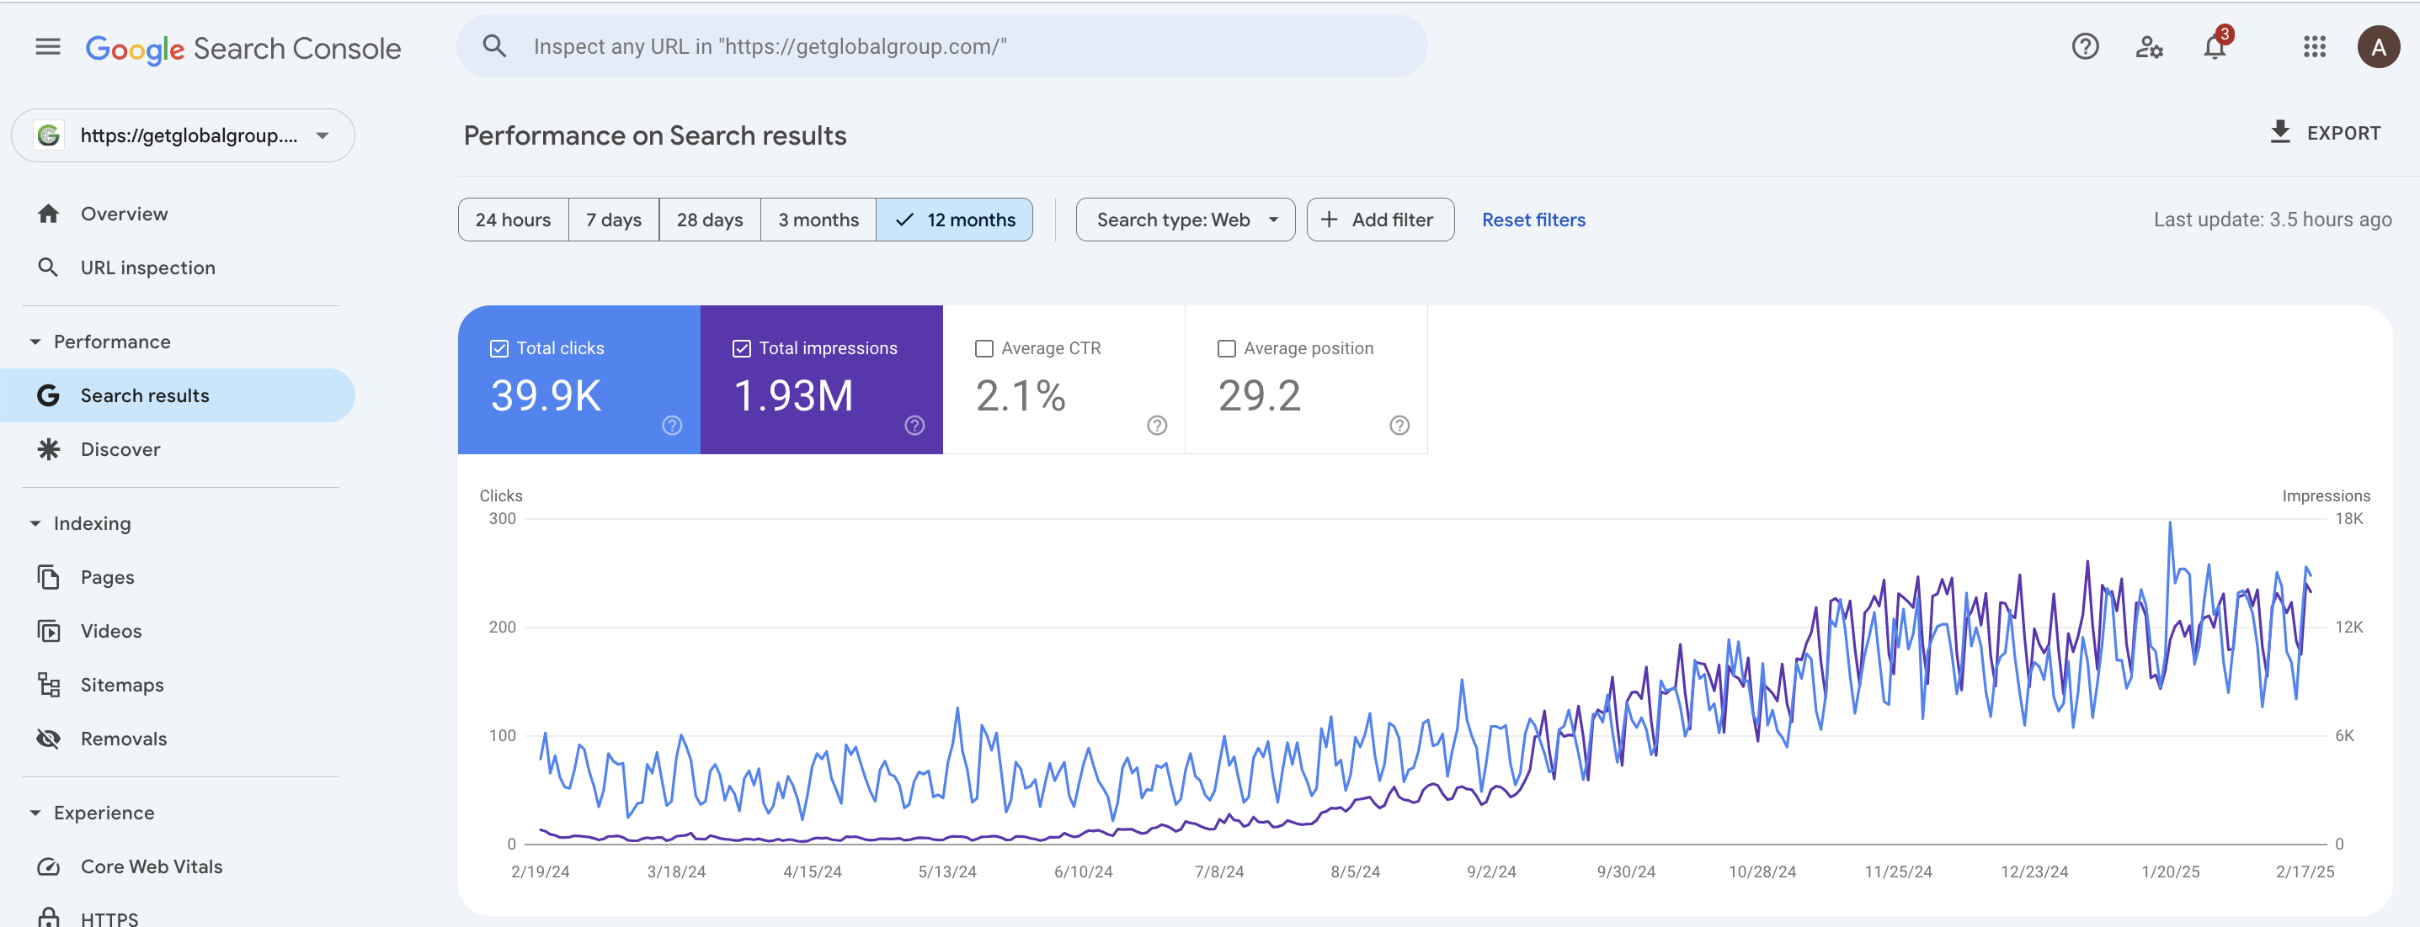Open the hamburger main menu
Screen dimensions: 2420x927
48,47
